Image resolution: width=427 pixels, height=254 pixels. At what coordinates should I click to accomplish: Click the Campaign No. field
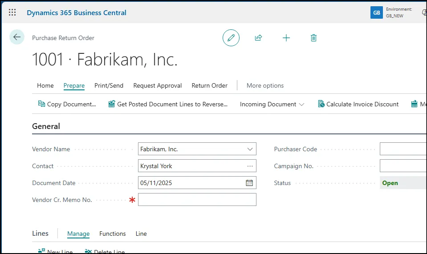pos(403,166)
